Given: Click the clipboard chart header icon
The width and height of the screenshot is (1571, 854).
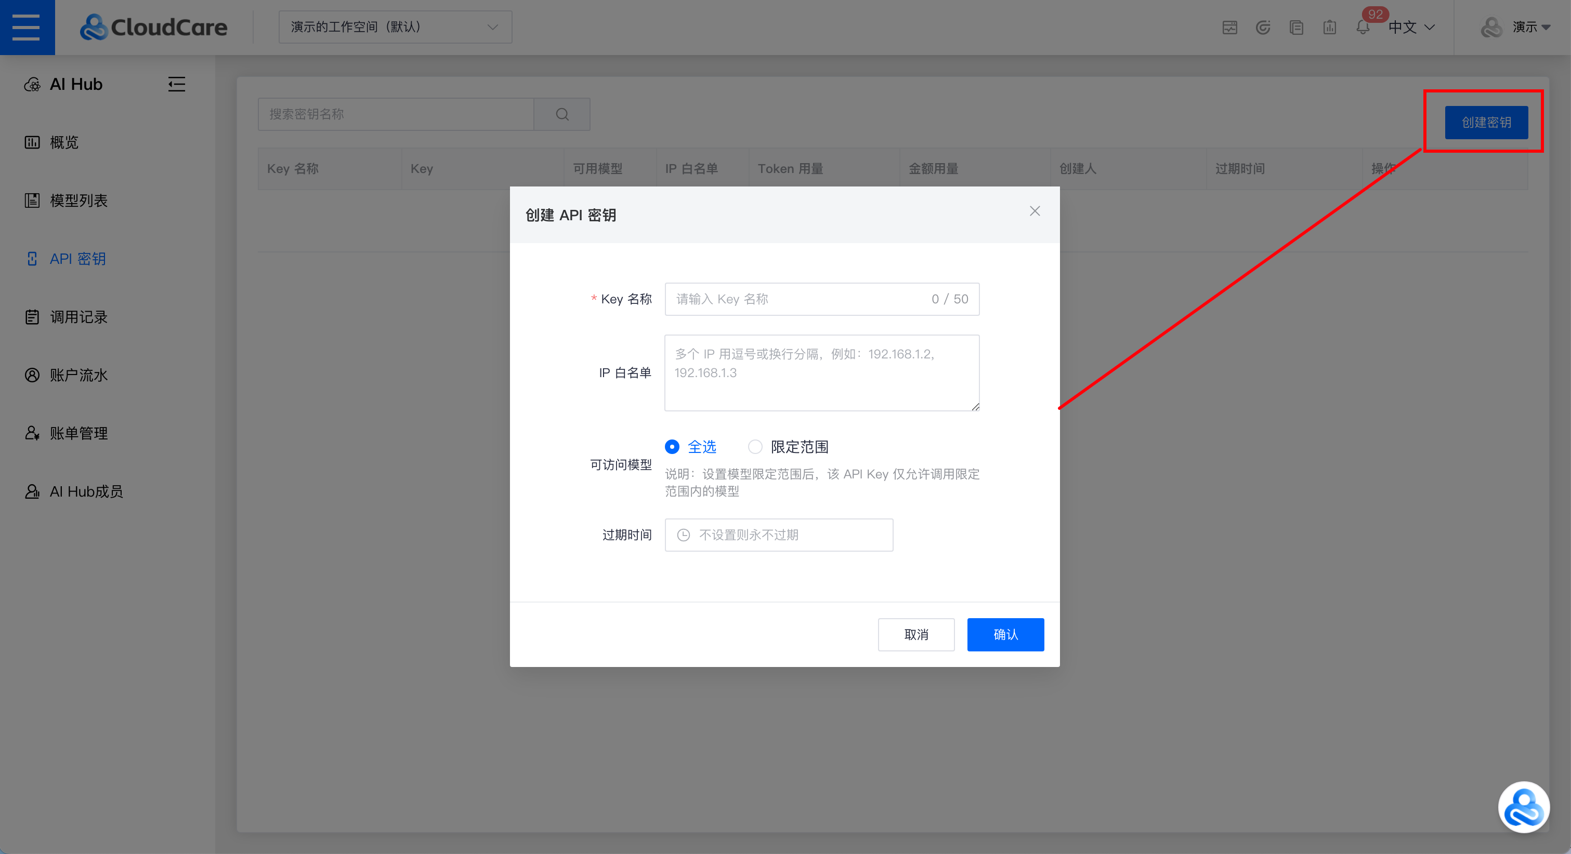Looking at the screenshot, I should point(1329,28).
